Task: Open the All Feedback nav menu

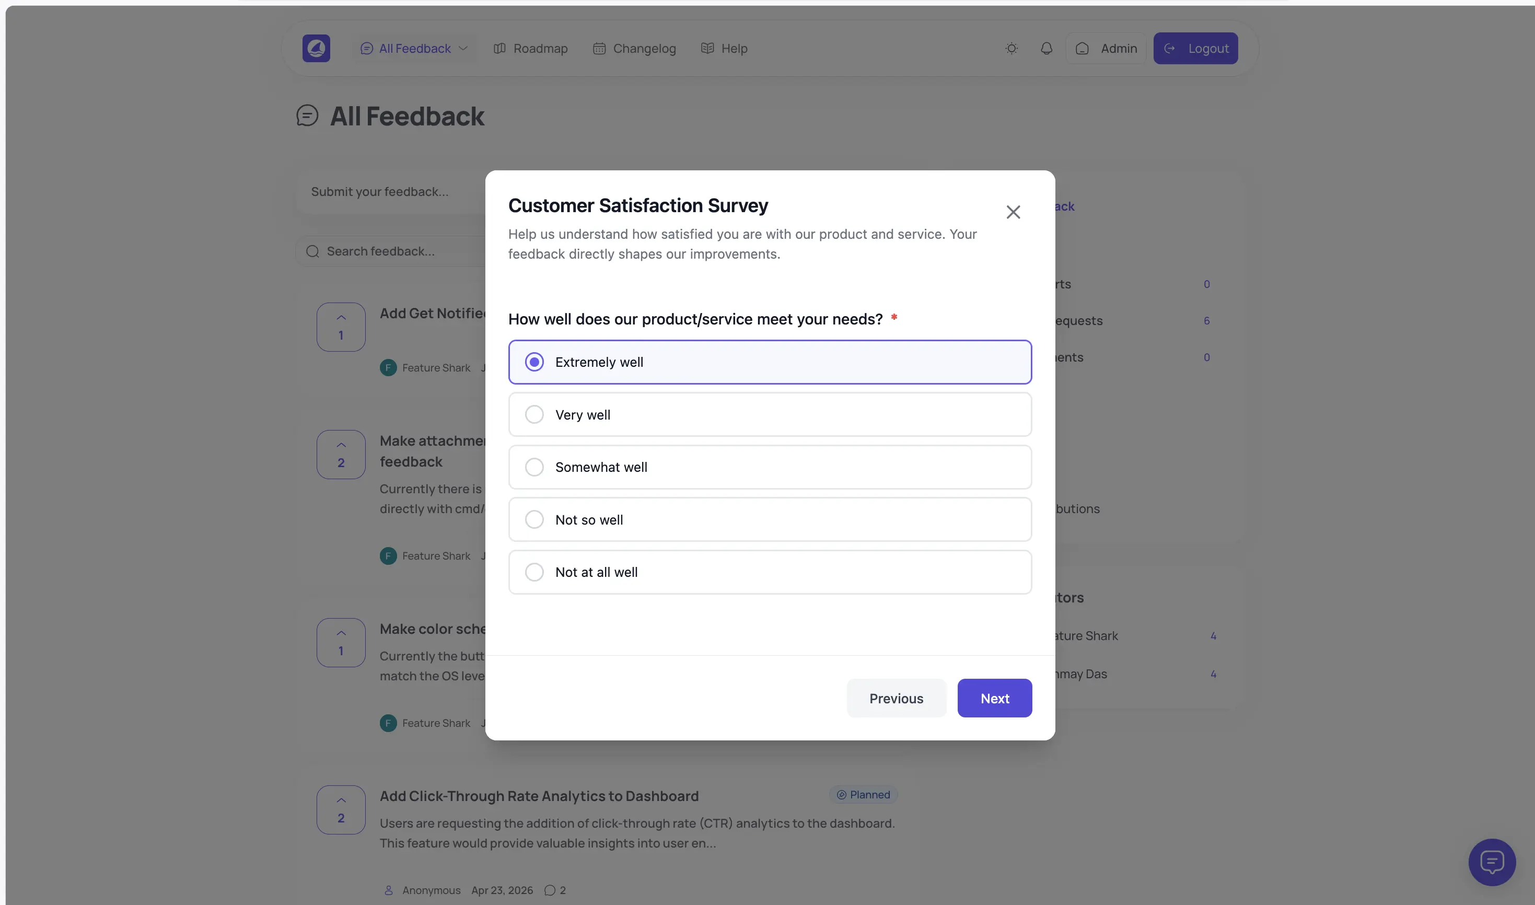Action: 413,48
